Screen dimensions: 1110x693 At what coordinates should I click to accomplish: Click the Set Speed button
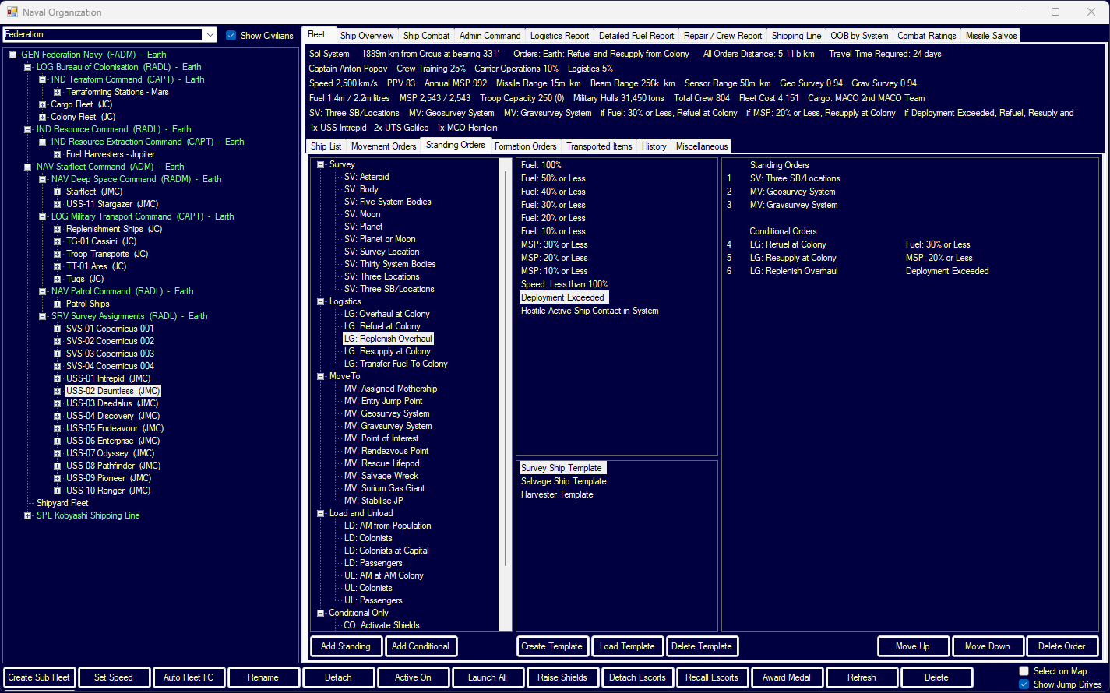coord(114,677)
